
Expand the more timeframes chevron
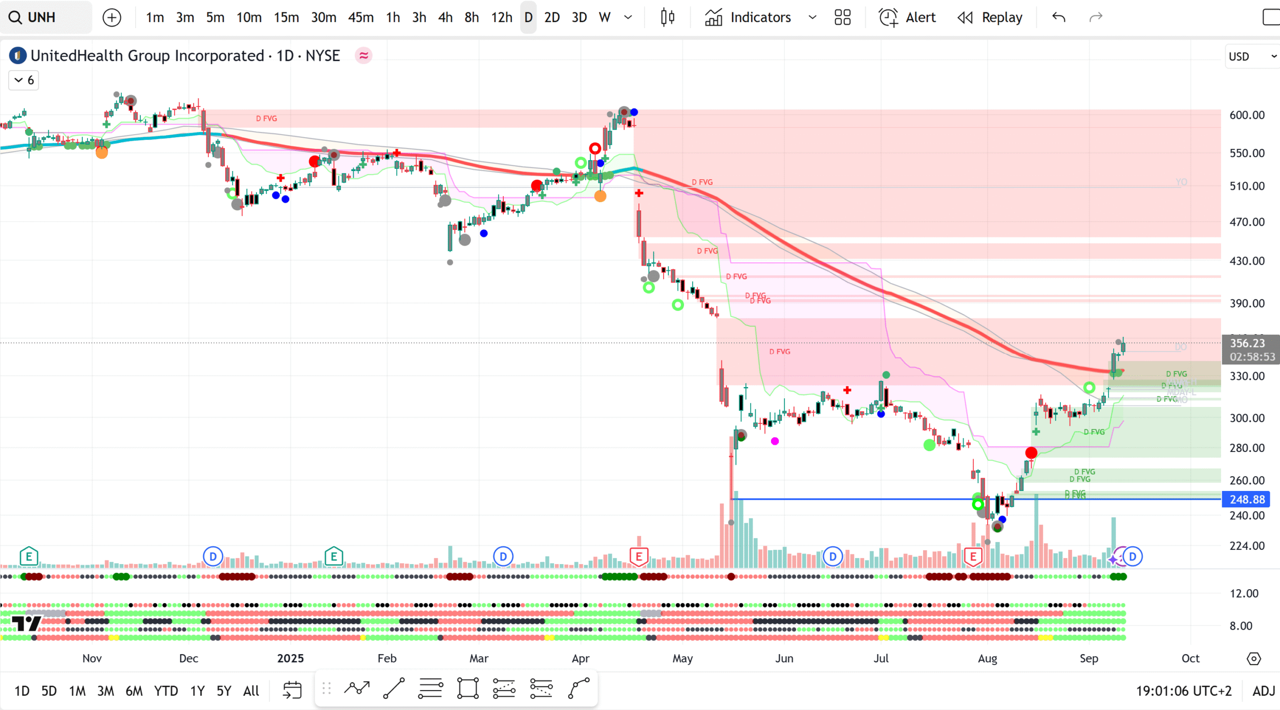pos(628,17)
